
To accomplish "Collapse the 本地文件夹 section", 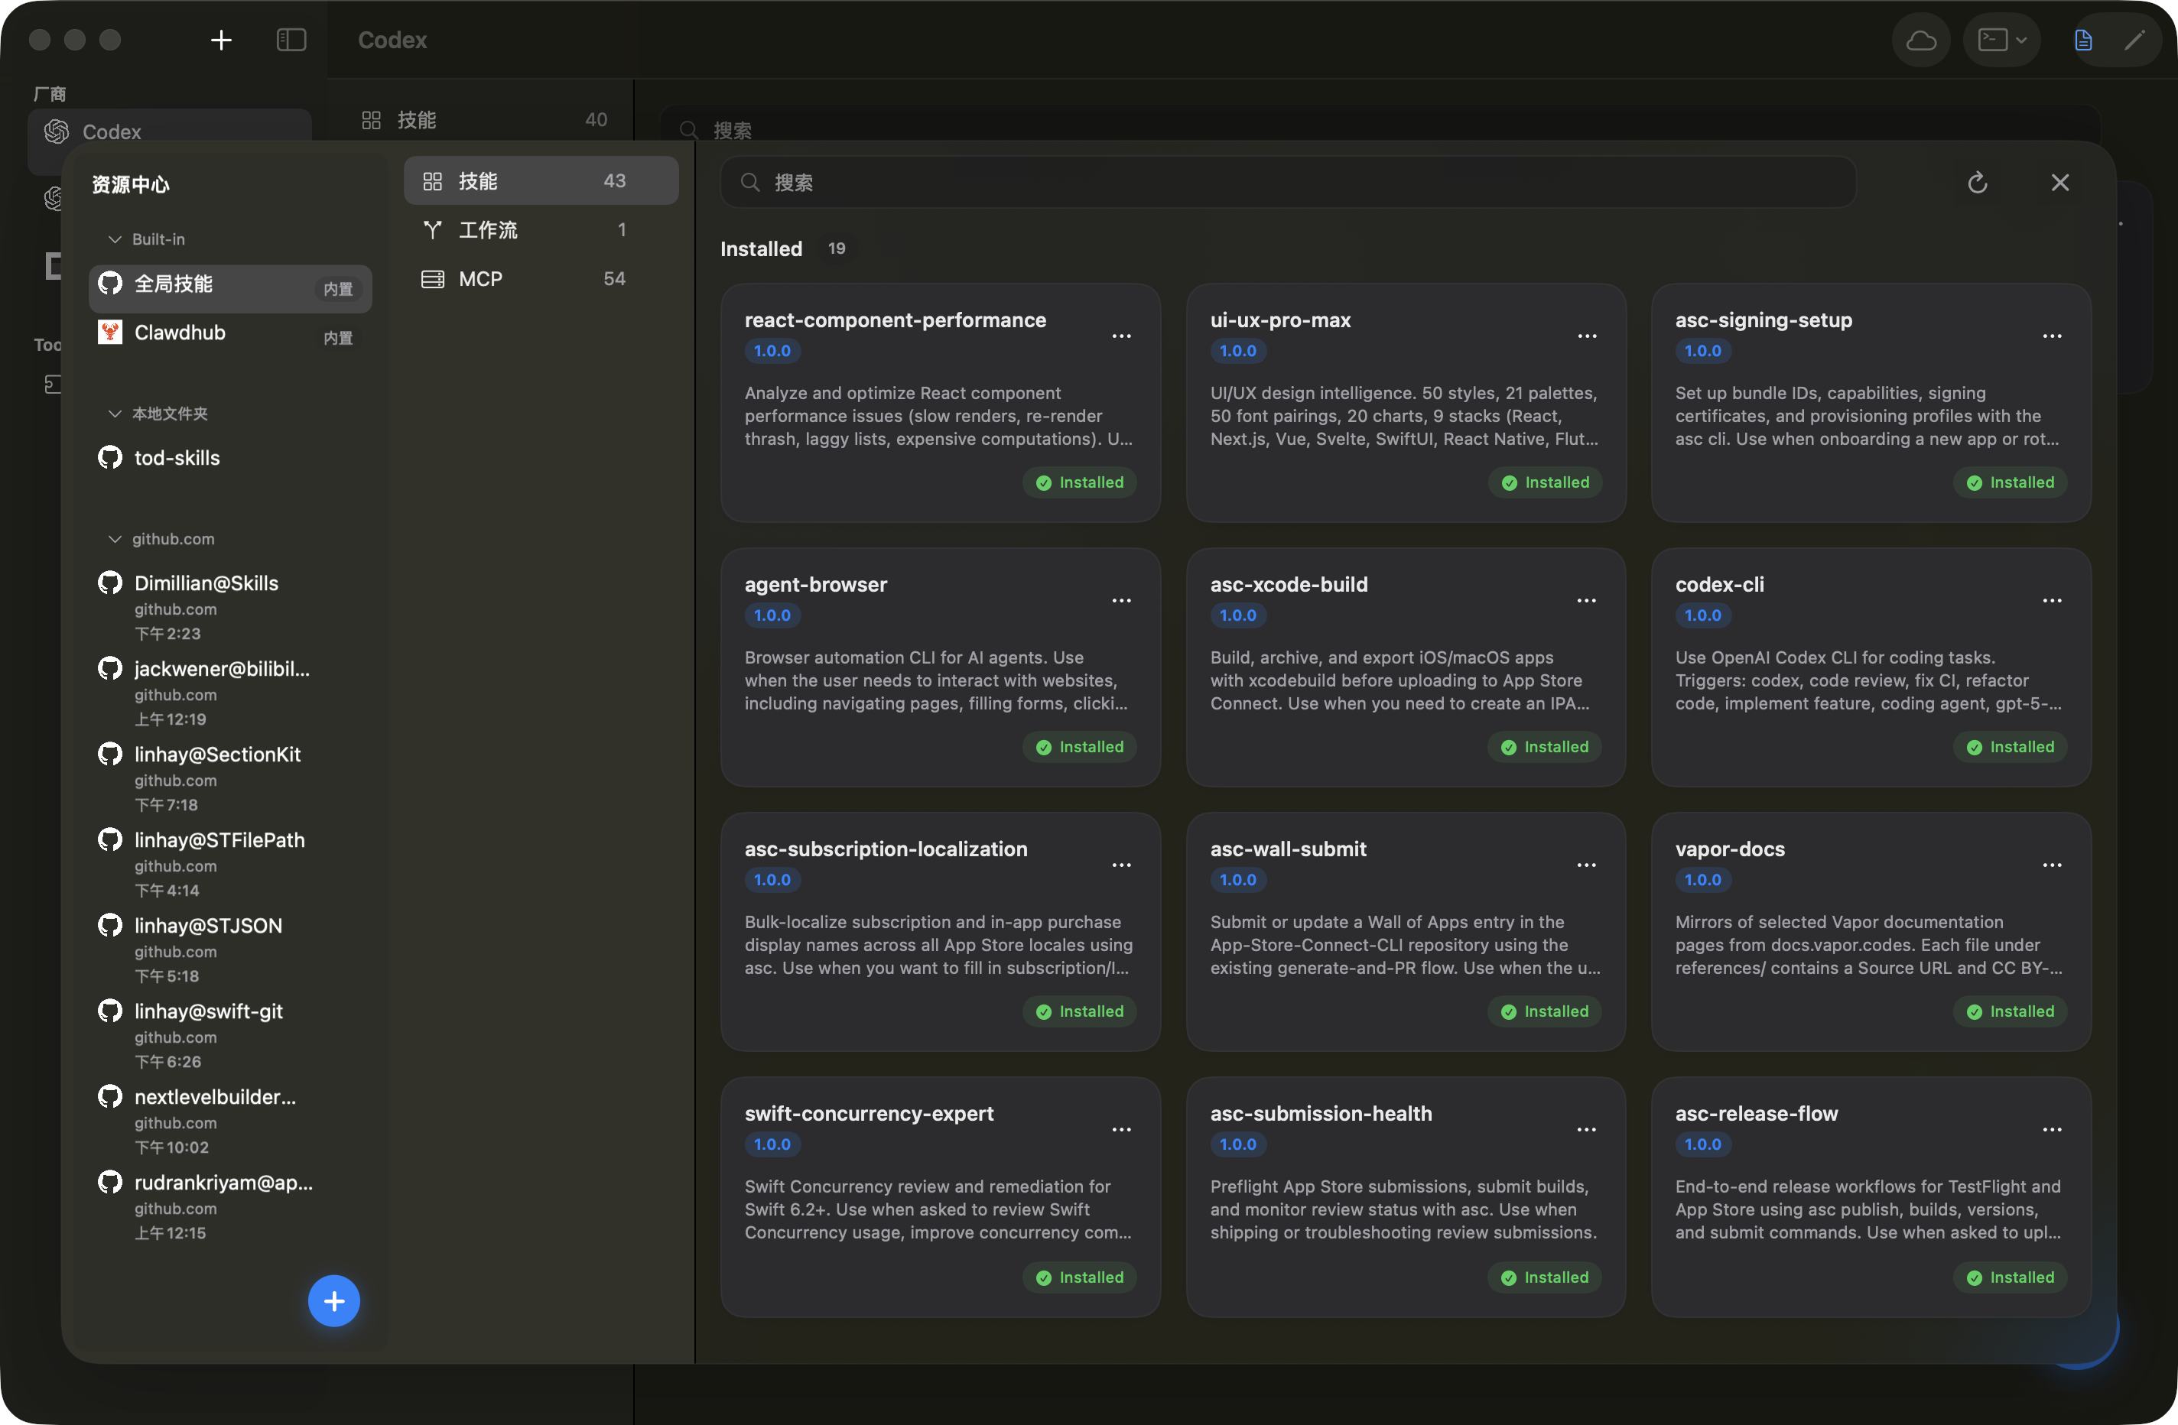I will coord(115,414).
